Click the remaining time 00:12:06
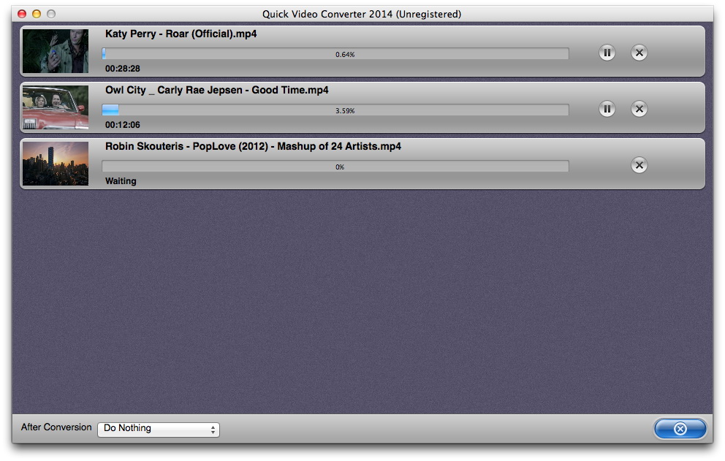 click(123, 125)
